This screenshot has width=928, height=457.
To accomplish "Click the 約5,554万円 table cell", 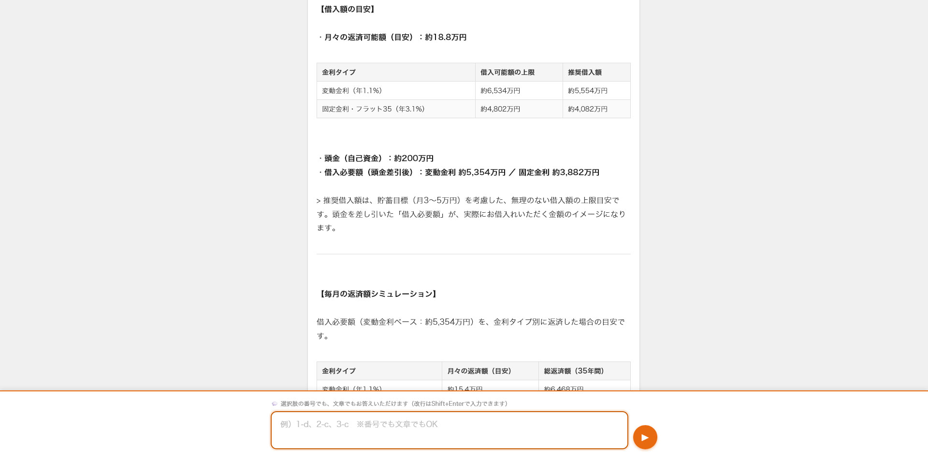I will (596, 91).
